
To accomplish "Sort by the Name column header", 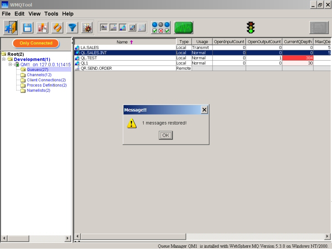I will [125, 42].
